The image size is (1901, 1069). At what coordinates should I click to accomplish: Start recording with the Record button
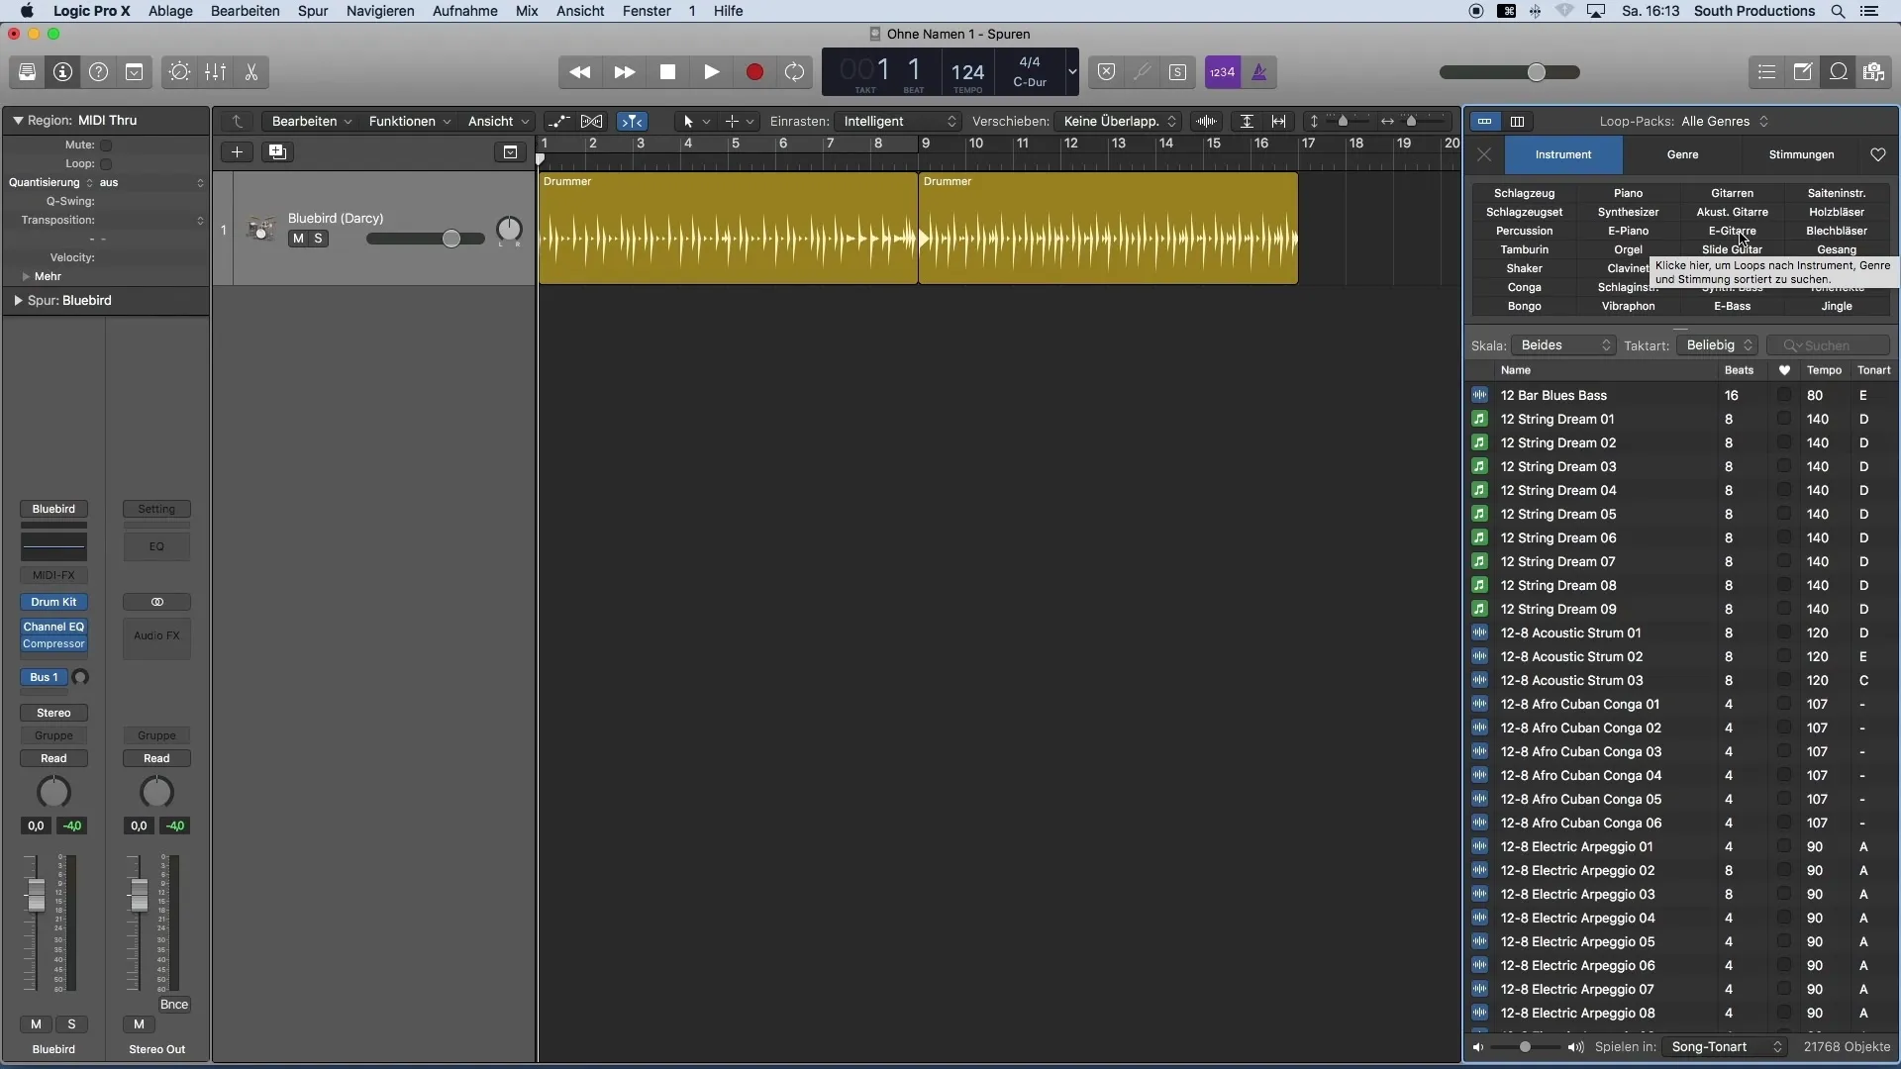pos(754,72)
